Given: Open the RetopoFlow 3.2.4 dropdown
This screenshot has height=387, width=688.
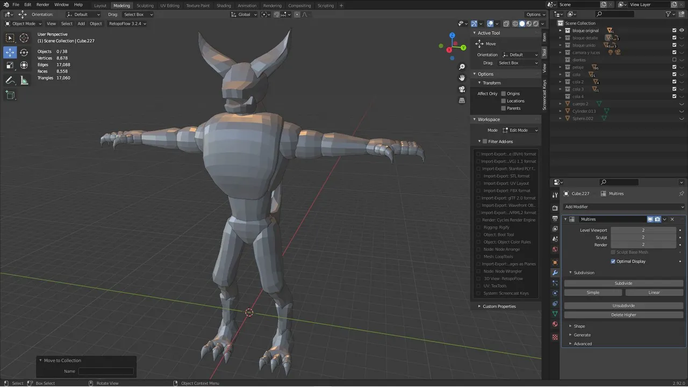Looking at the screenshot, I should [x=127, y=24].
